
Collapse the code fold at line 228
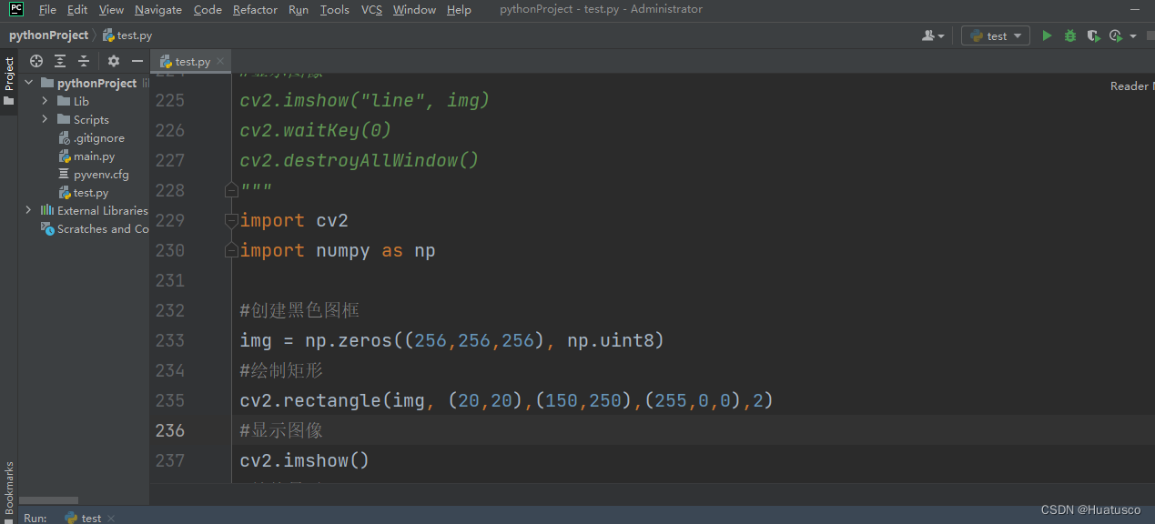coord(231,189)
